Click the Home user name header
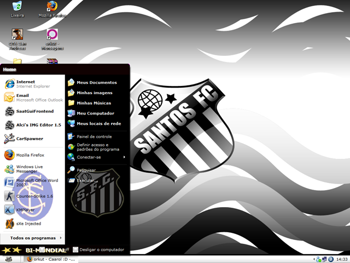Image resolution: width=350 pixels, height=263 pixels. click(10, 70)
